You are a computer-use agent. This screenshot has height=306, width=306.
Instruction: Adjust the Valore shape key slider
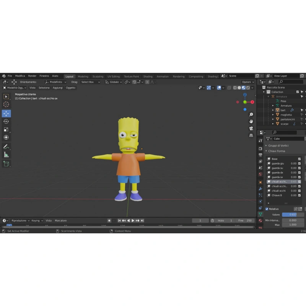pos(293,215)
